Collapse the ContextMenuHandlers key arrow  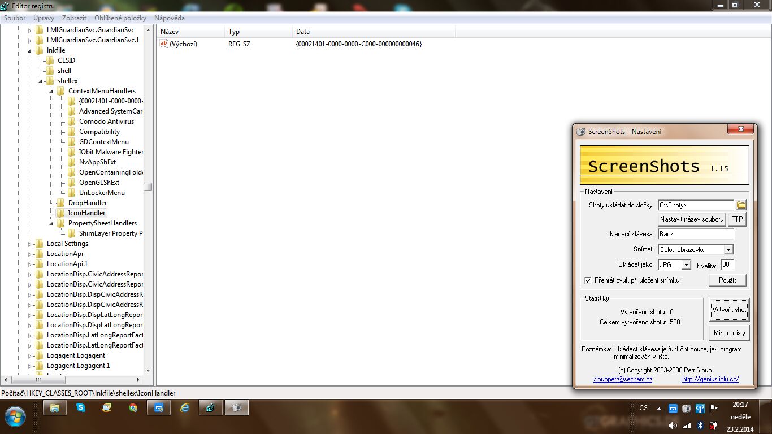(x=51, y=91)
